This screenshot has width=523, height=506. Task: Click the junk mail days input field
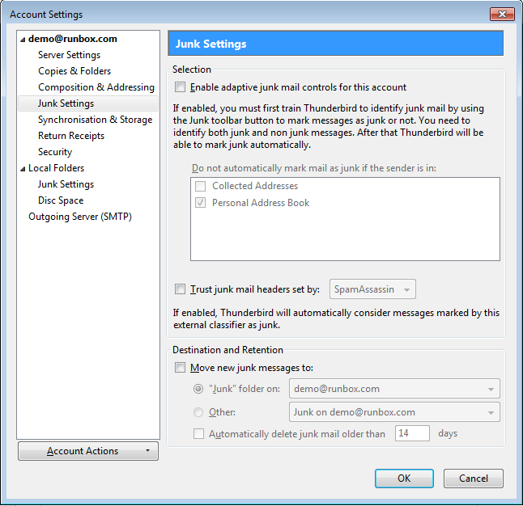point(411,434)
